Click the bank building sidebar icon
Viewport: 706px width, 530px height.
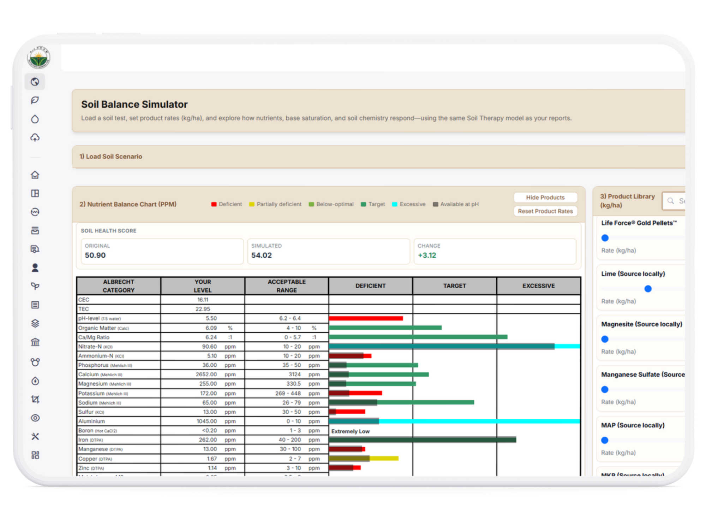coord(35,342)
